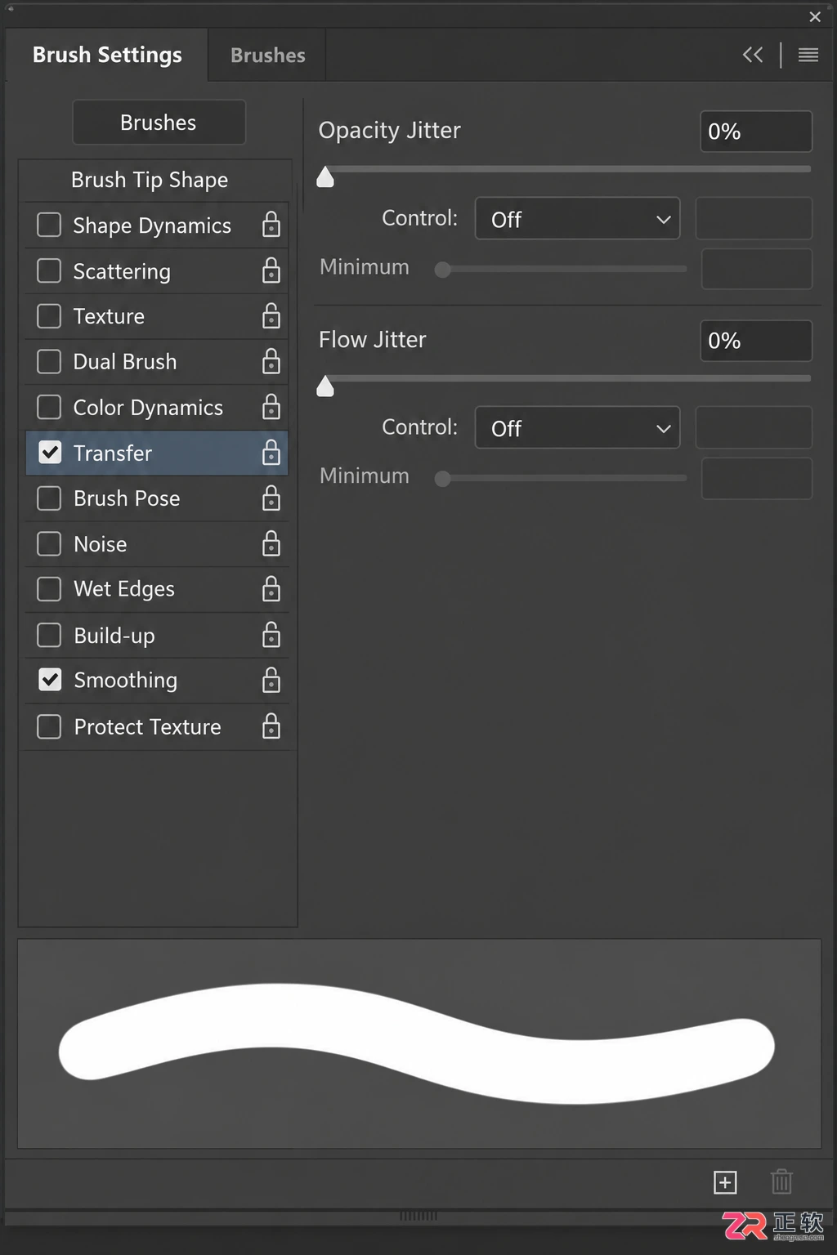Image resolution: width=837 pixels, height=1255 pixels.
Task: Collapse the panel with double-arrow icon
Action: (753, 55)
